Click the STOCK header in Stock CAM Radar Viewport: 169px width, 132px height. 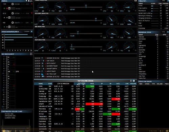pos(147,84)
